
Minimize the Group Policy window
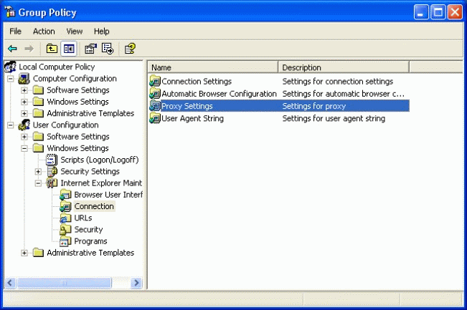click(x=421, y=12)
